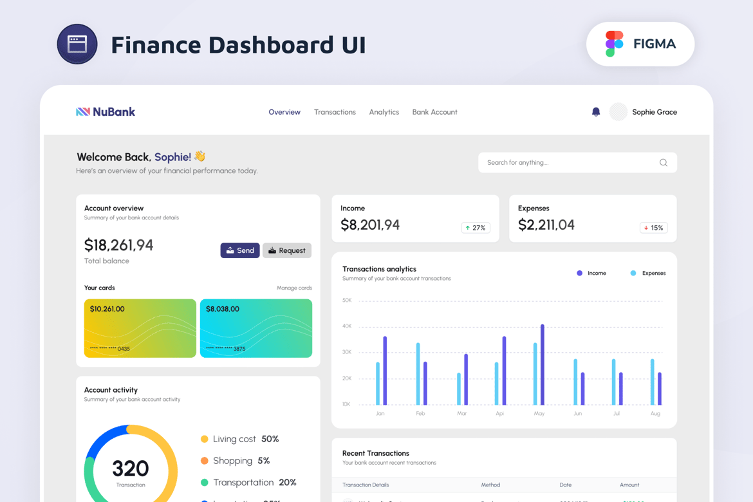This screenshot has height=502, width=753.
Task: Click the Income amount $8,201,94
Action: (x=370, y=225)
